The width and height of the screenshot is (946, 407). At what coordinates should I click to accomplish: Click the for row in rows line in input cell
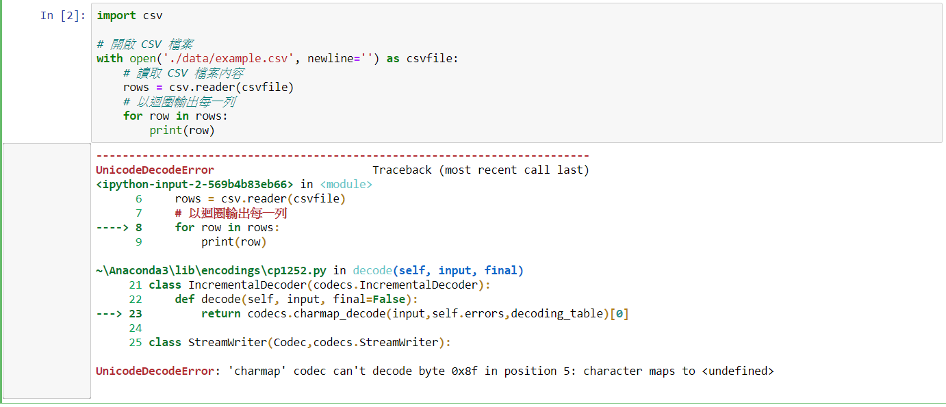click(175, 116)
